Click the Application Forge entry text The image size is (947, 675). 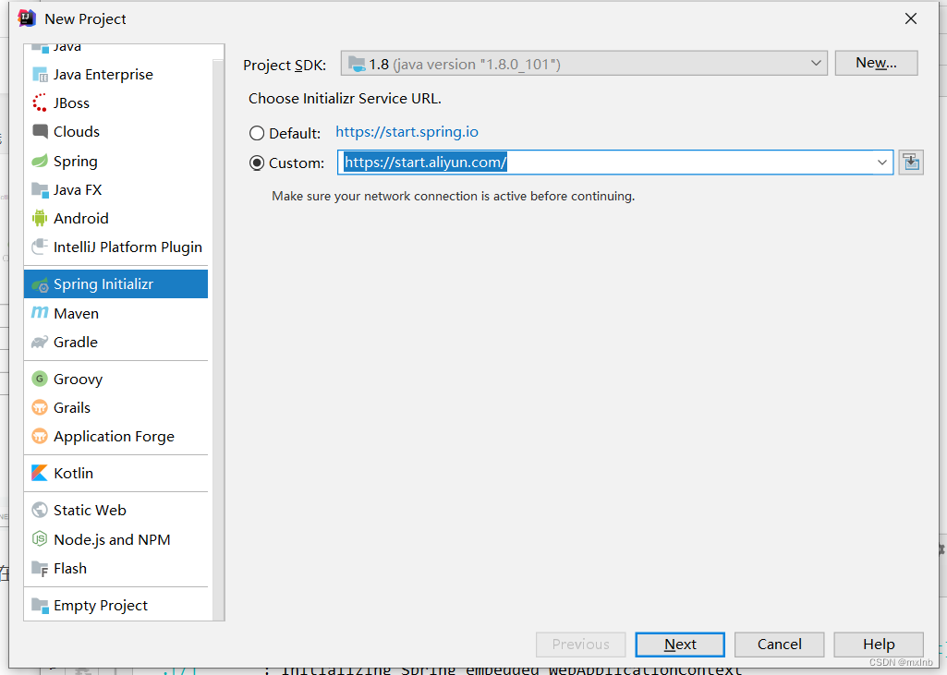(x=114, y=437)
